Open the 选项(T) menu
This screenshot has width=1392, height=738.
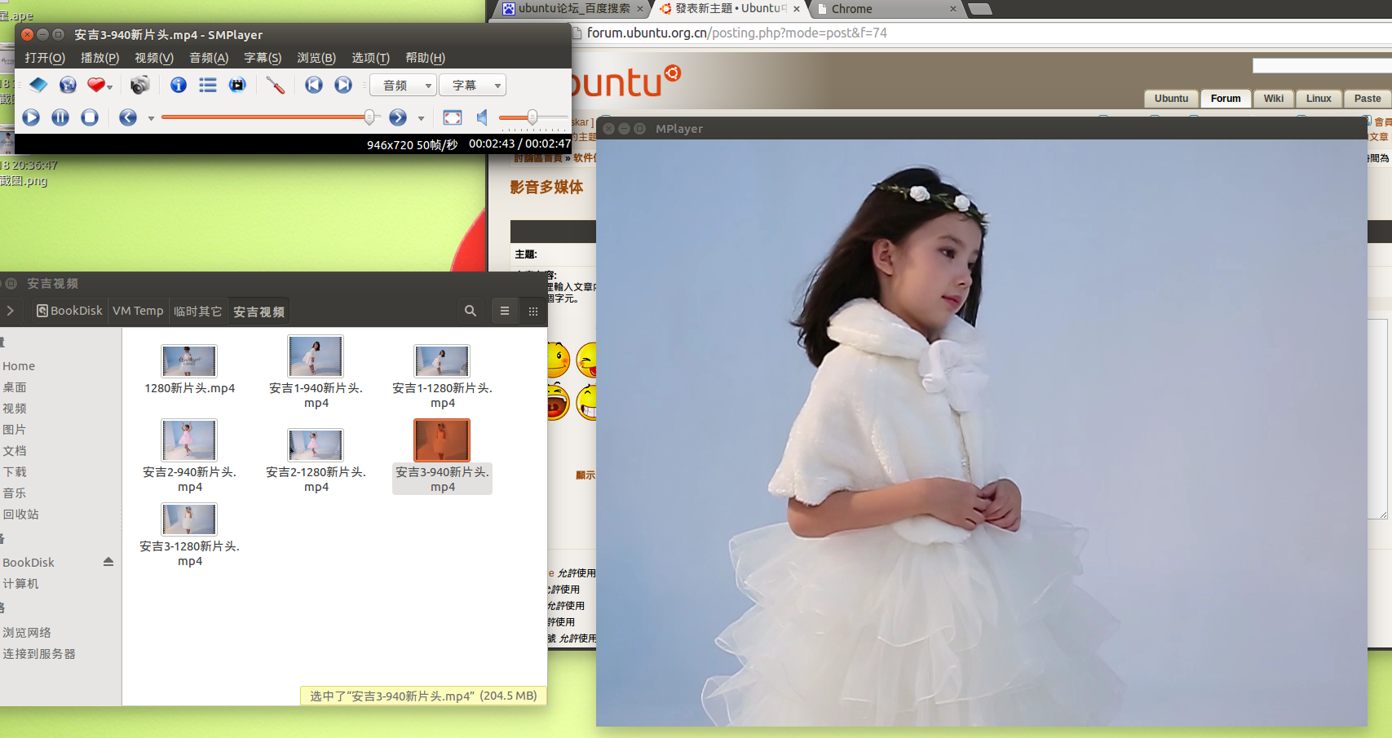point(370,58)
